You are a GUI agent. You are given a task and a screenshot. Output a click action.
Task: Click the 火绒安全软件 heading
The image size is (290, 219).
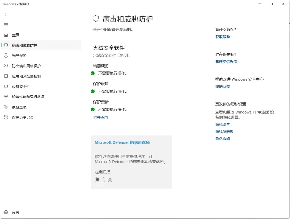point(108,48)
